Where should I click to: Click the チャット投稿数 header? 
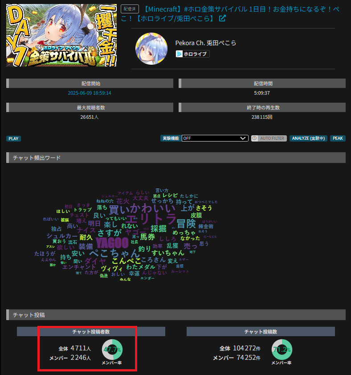[261, 331]
